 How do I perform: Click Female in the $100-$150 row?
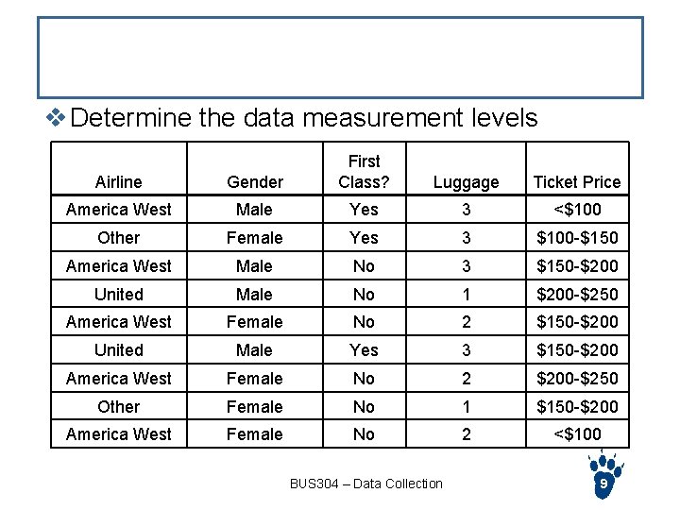pyautogui.click(x=255, y=238)
